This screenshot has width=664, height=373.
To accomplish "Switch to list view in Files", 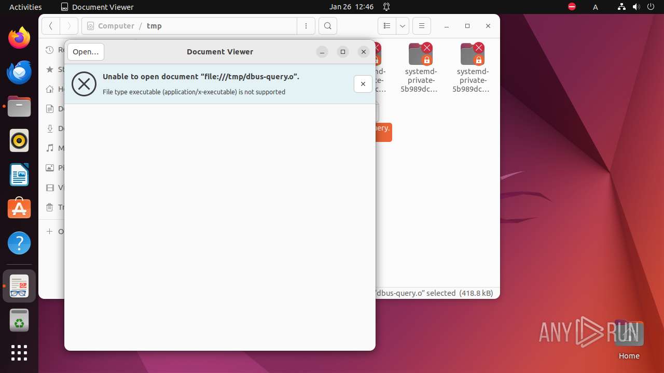I will pos(386,26).
